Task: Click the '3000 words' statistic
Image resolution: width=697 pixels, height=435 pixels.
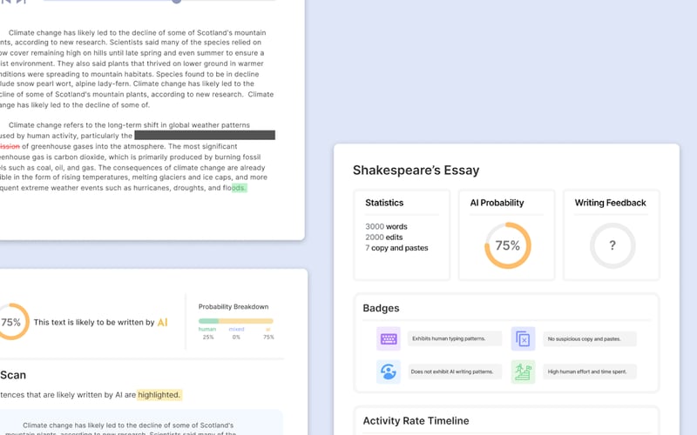Action: pos(386,226)
